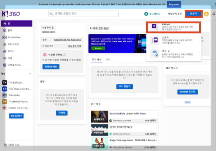Open the notifications bell
The height and width of the screenshot is (151, 216).
click(214, 14)
